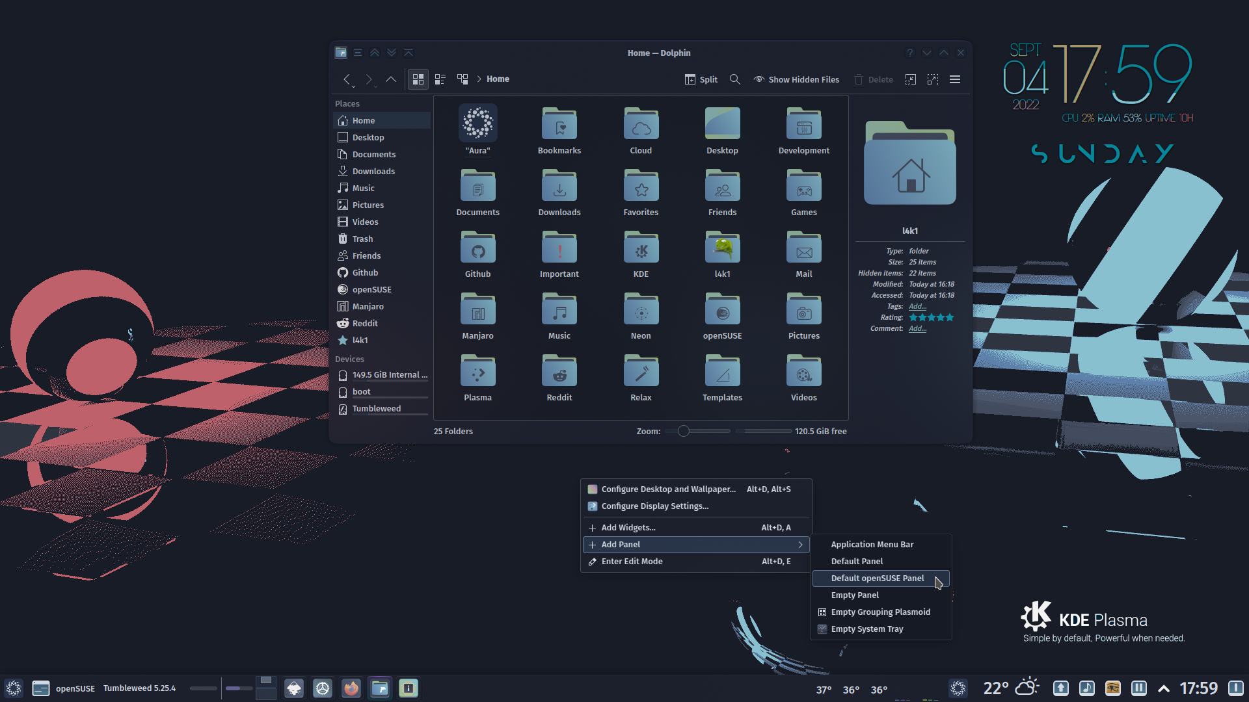The image size is (1249, 702).
Task: Select Default openSUSE Panel option
Action: (881, 578)
